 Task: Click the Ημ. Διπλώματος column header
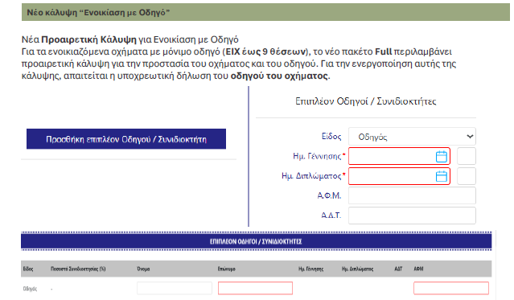(358, 269)
